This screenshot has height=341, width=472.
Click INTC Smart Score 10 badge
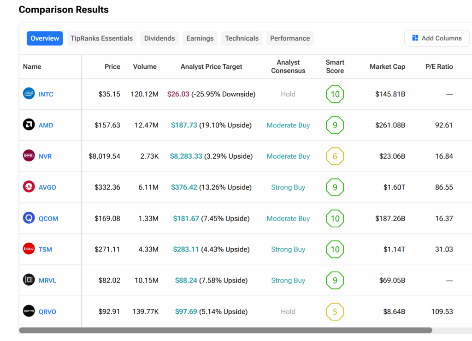tap(335, 94)
